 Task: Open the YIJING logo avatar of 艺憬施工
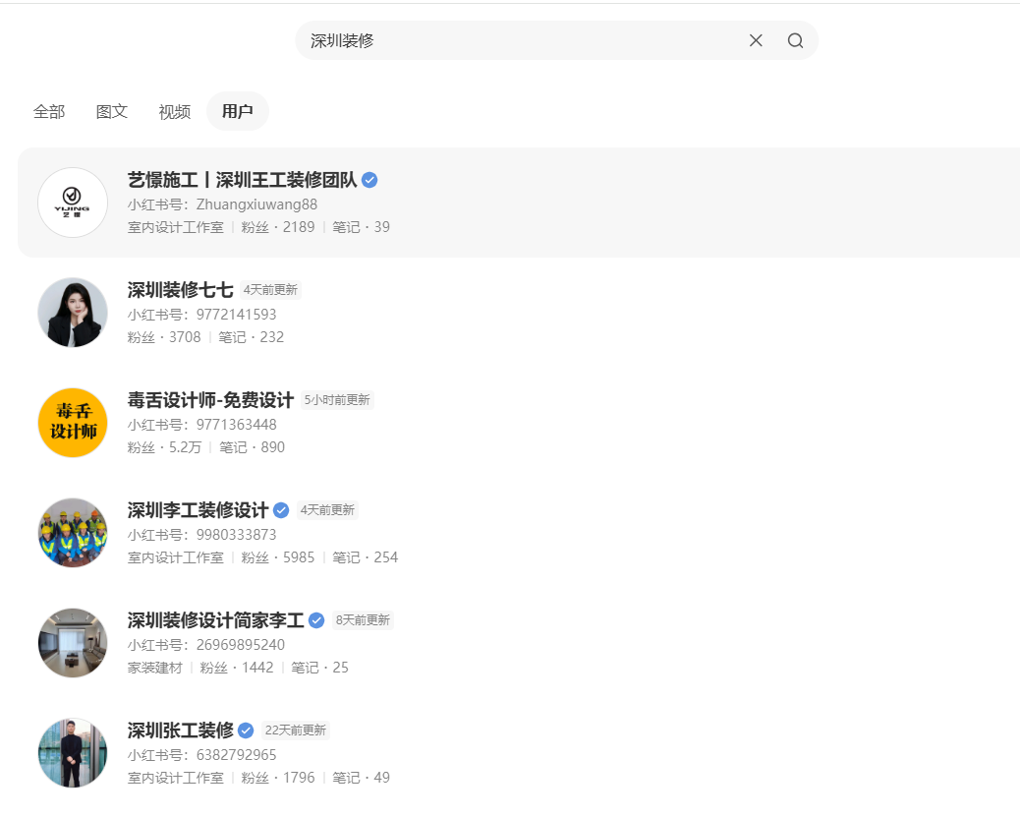click(x=72, y=203)
